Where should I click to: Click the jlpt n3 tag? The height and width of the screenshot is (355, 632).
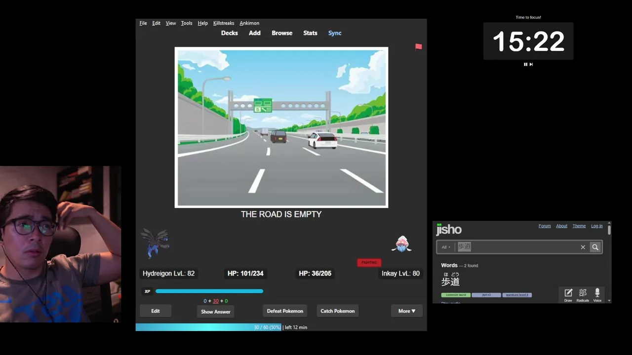[486, 295]
